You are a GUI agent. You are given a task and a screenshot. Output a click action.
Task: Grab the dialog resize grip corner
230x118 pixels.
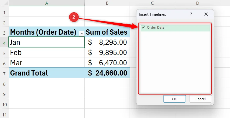tap(212, 103)
